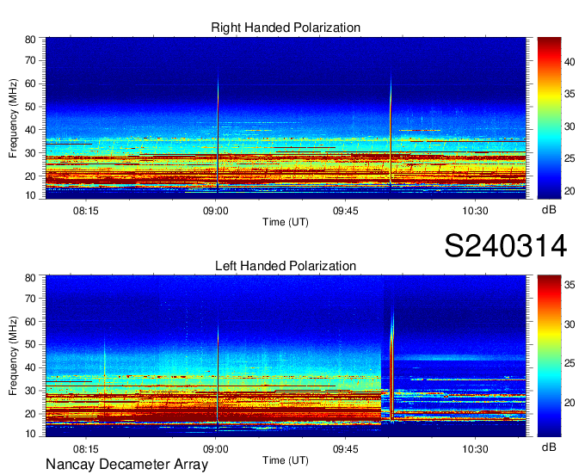This screenshot has width=585, height=475.
Task: Click the 'Time (UT)' label under the right-handed plot
Action: click(286, 222)
